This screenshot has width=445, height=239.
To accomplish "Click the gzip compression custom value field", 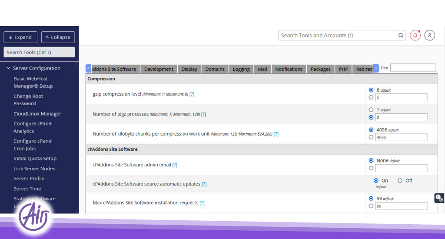I will 401,97.
